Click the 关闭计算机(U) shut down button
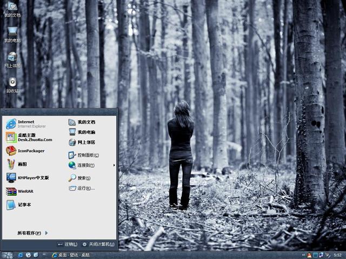The image size is (346, 259). [98, 244]
